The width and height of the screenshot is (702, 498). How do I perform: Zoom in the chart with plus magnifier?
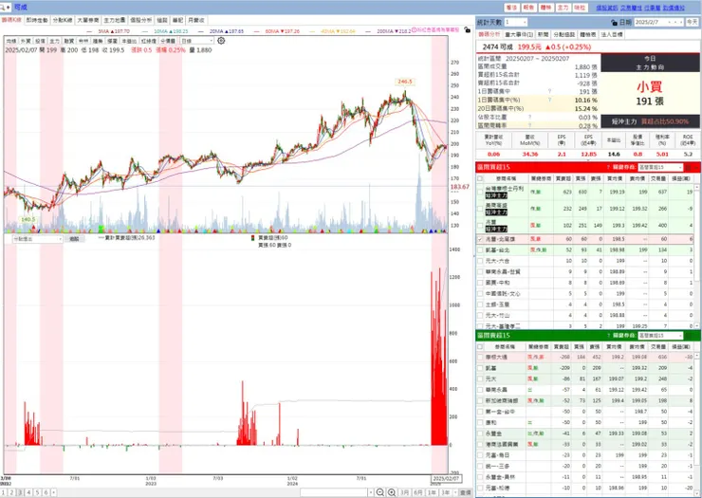click(x=392, y=492)
